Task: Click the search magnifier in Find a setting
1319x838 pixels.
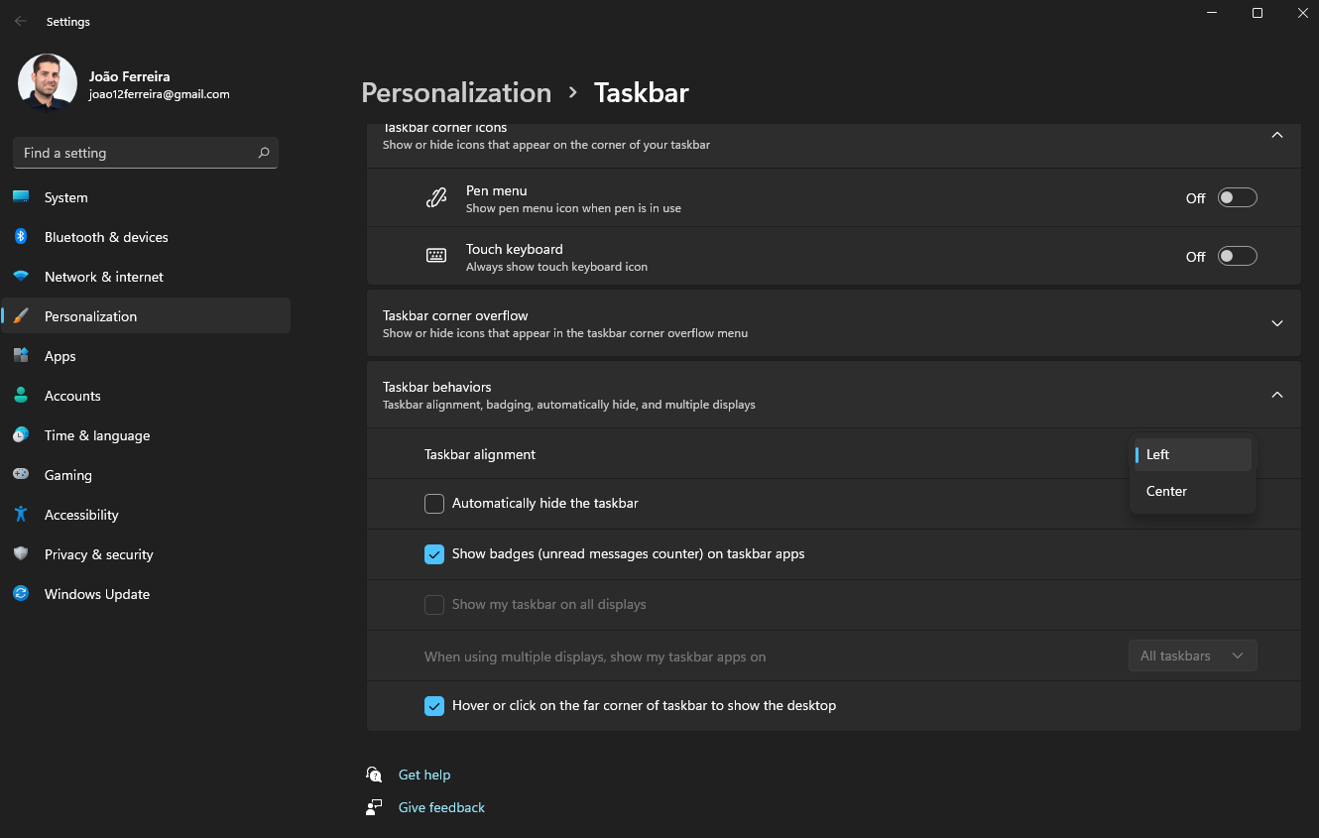Action: click(x=264, y=153)
